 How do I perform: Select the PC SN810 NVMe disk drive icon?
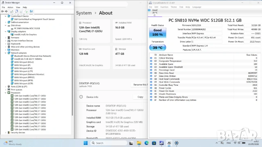12,29
